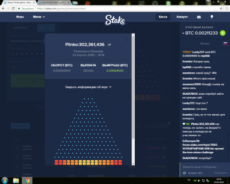The width and height of the screenshot is (230, 184).
Task: Collapse 'Закрыть информацию об игре' section
Action: coord(88,87)
